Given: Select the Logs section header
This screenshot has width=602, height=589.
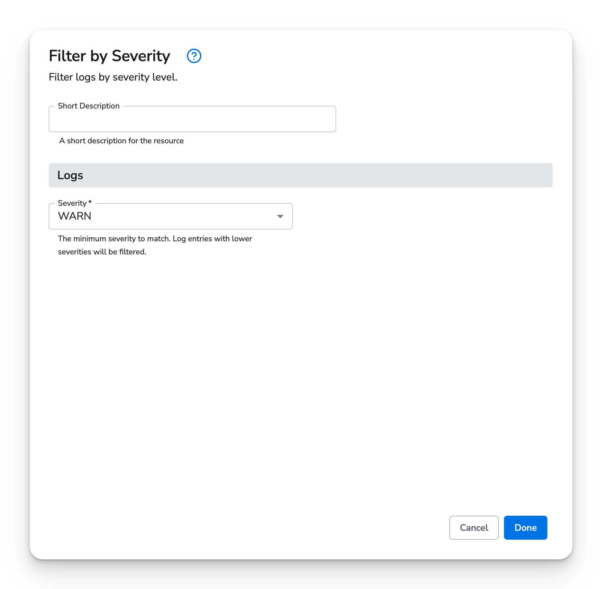Looking at the screenshot, I should point(70,175).
